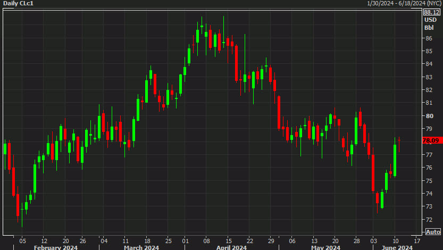The height and width of the screenshot is (250, 443).
Task: Click the February 2024 month label
Action: pyautogui.click(x=56, y=247)
